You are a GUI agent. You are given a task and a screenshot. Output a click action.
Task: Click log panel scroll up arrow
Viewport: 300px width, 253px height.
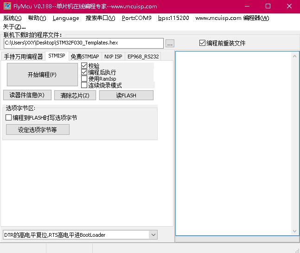[x=294, y=56]
